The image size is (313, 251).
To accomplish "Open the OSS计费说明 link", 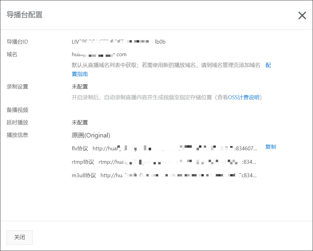I will click(244, 97).
